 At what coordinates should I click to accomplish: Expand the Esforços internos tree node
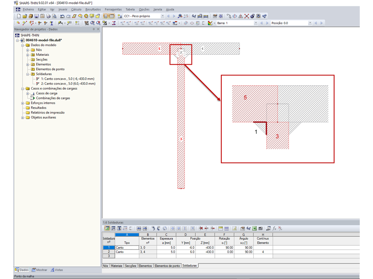(x=23, y=103)
